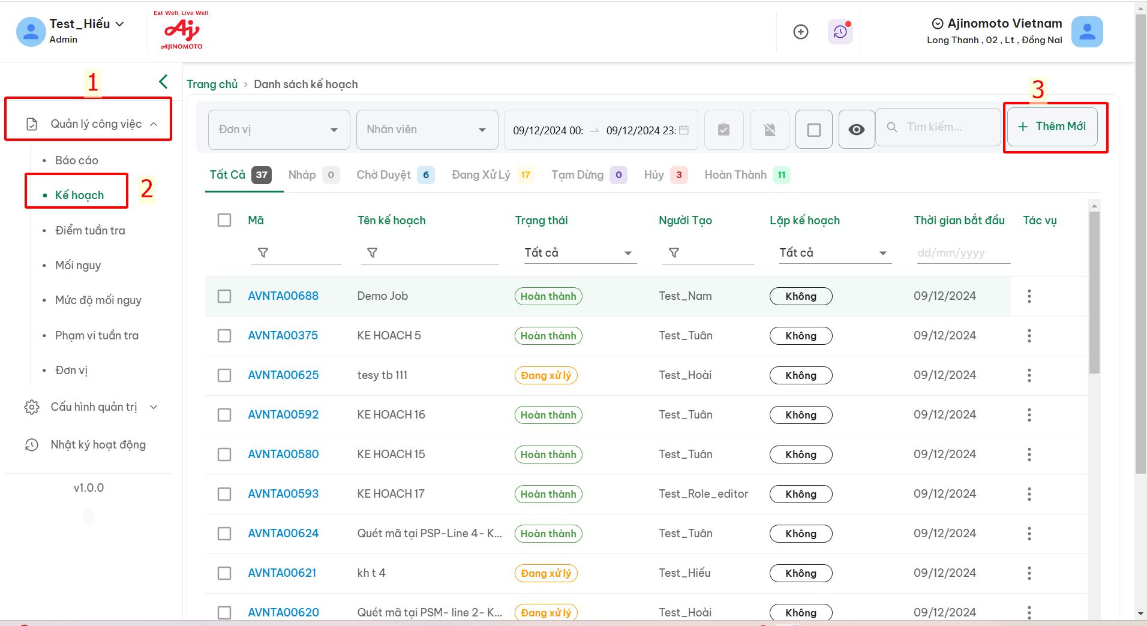Check the box for AVNTA00375
Image resolution: width=1147 pixels, height=626 pixels.
click(224, 336)
